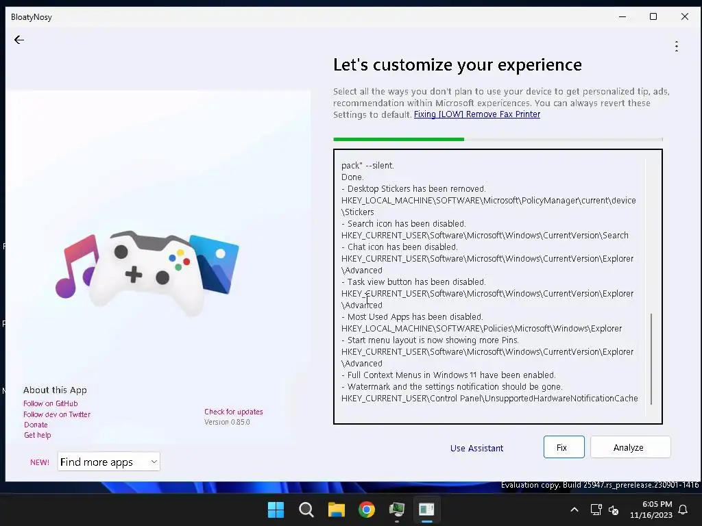Click 'Chat icon has been disabled' line
Image resolution: width=702 pixels, height=526 pixels.
tap(400, 247)
